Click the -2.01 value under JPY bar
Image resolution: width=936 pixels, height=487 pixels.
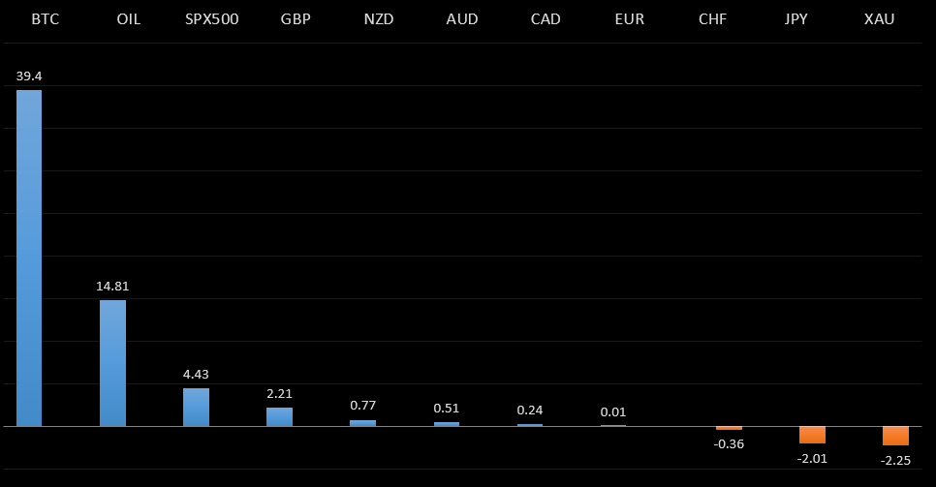812,457
